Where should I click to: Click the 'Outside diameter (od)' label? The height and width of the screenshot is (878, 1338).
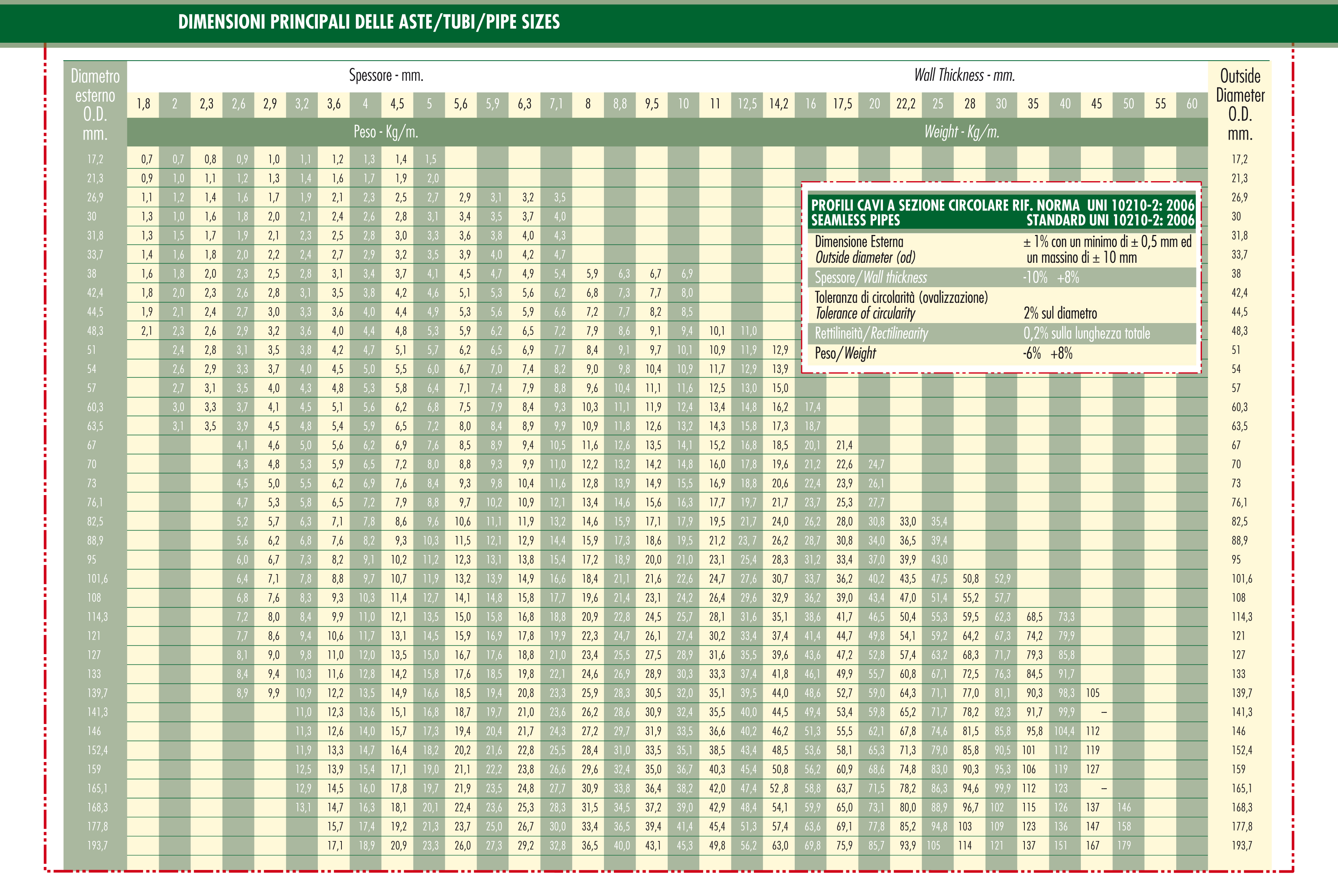click(865, 257)
